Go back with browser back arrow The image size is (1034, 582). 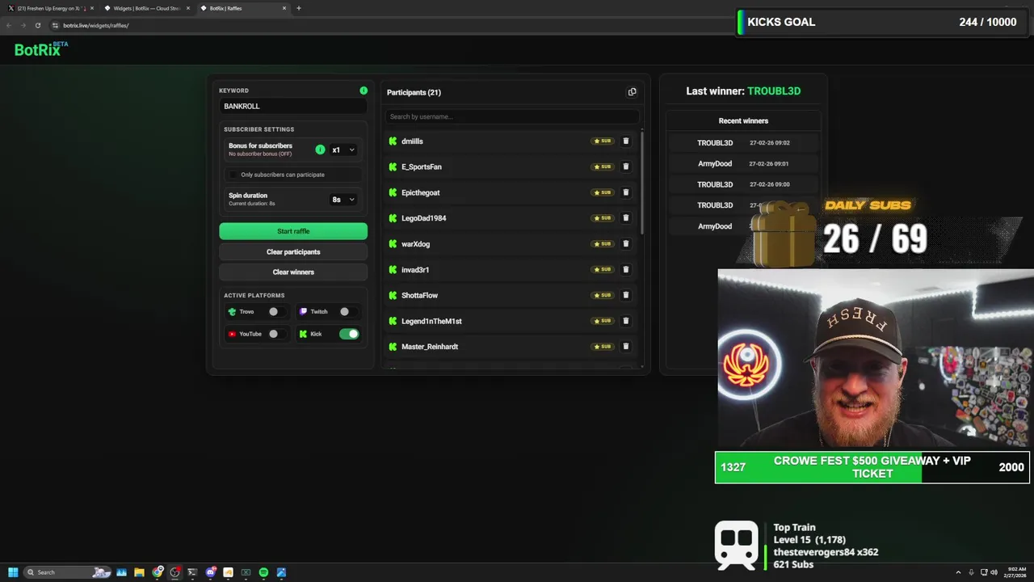(9, 25)
